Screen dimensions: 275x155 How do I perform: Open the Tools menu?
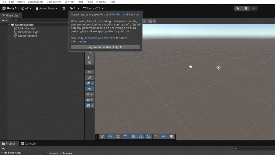[89, 2]
